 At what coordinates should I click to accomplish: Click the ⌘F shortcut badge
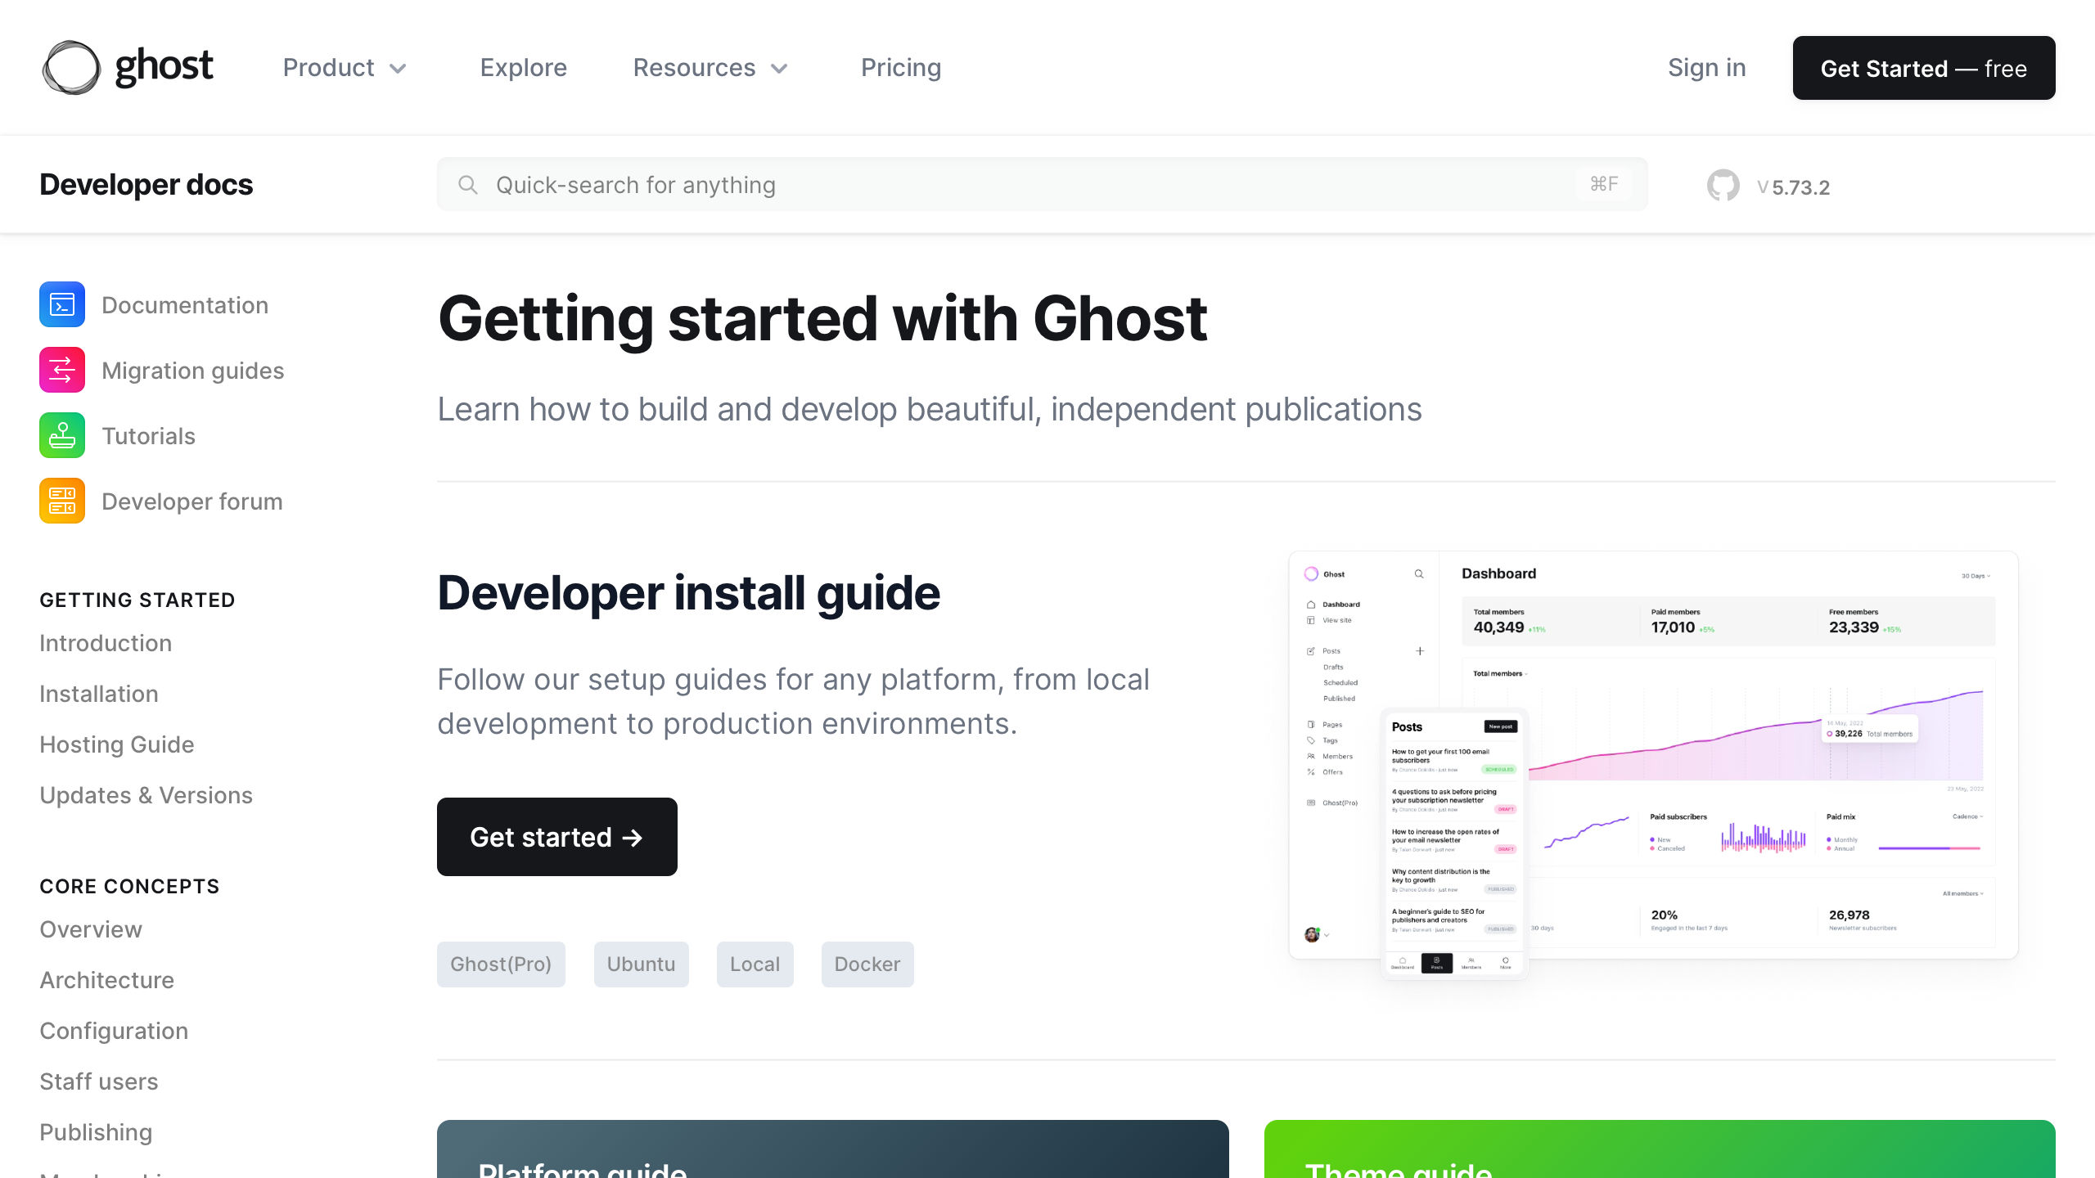[1604, 184]
